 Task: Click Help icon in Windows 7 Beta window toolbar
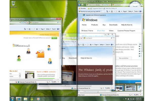click(x=140, y=11)
